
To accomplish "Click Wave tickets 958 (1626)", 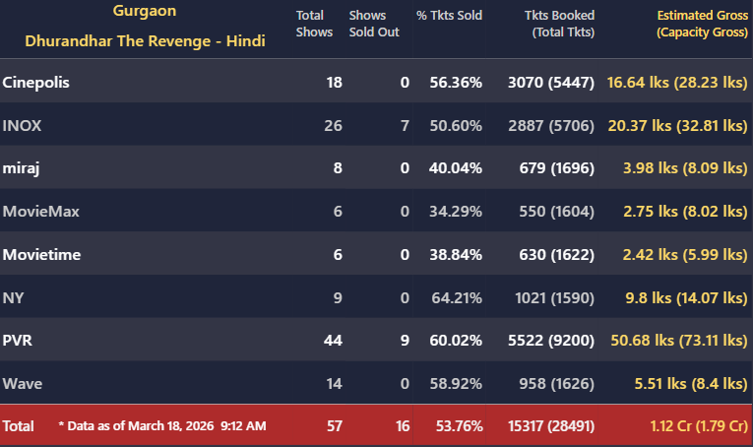I will coord(556,384).
